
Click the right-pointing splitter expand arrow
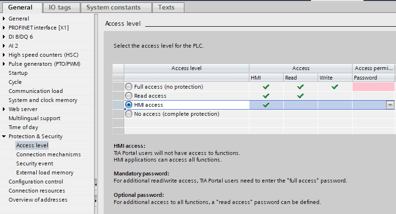tap(96, 201)
